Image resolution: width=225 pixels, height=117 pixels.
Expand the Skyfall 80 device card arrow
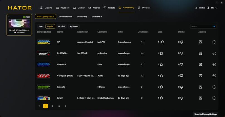click(x=9, y=17)
